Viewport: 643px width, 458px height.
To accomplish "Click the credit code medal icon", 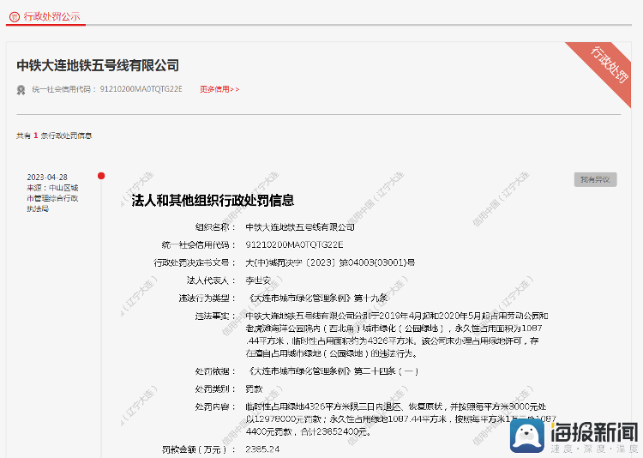I will click(x=21, y=90).
